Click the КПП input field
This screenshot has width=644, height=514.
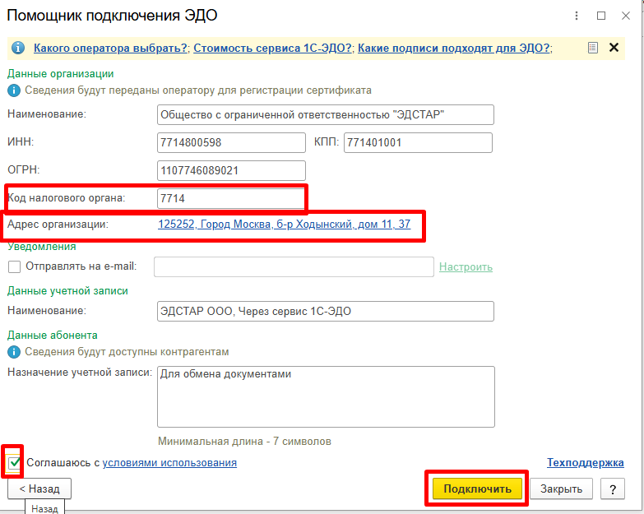[x=418, y=143]
